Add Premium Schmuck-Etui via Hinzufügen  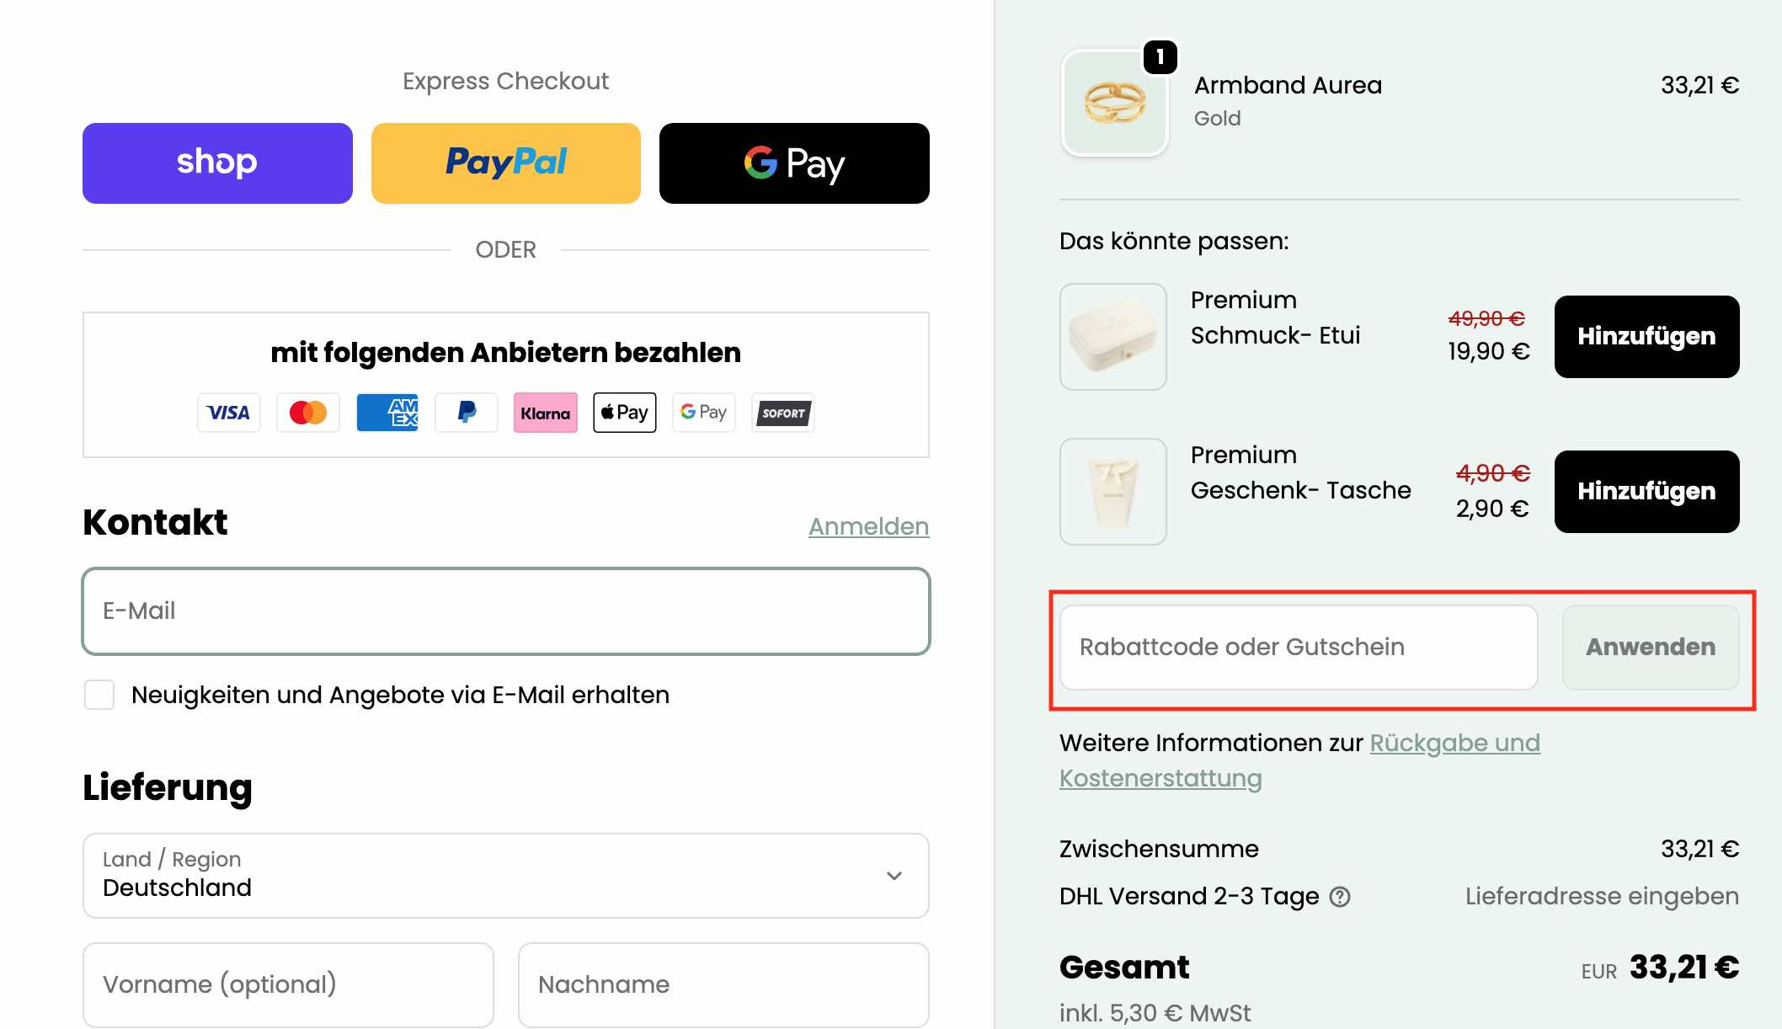pyautogui.click(x=1646, y=336)
